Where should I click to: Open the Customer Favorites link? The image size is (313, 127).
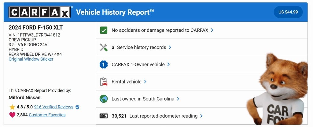pyautogui.click(x=47, y=115)
